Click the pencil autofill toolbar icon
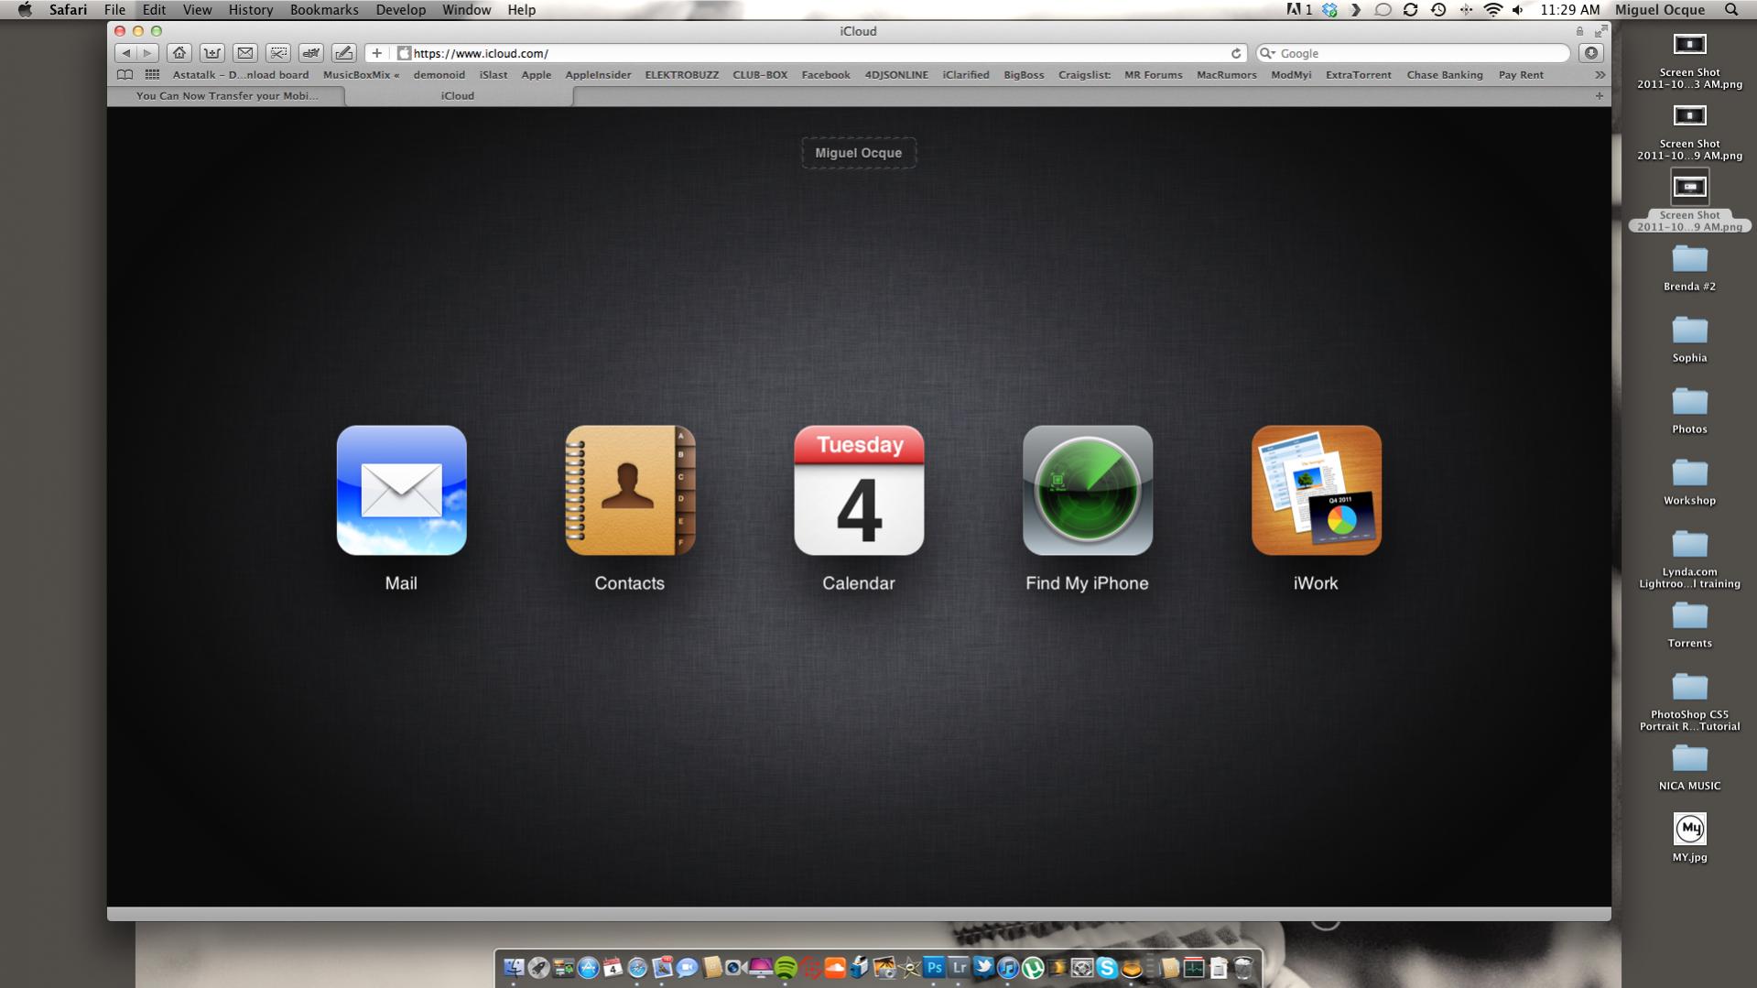 344,53
